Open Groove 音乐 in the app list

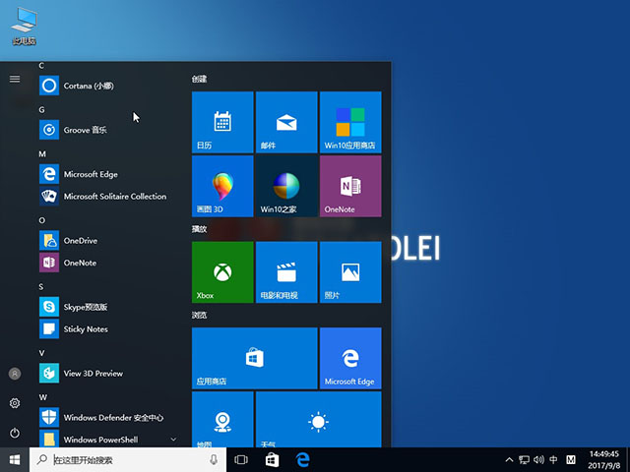pyautogui.click(x=107, y=130)
